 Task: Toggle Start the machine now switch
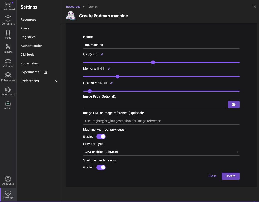coord(101,167)
